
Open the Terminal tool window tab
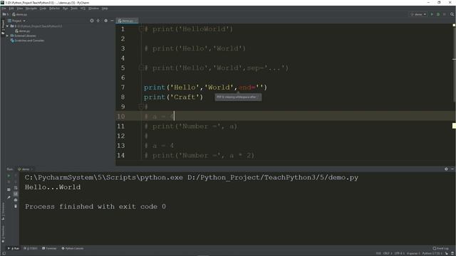coord(49,248)
